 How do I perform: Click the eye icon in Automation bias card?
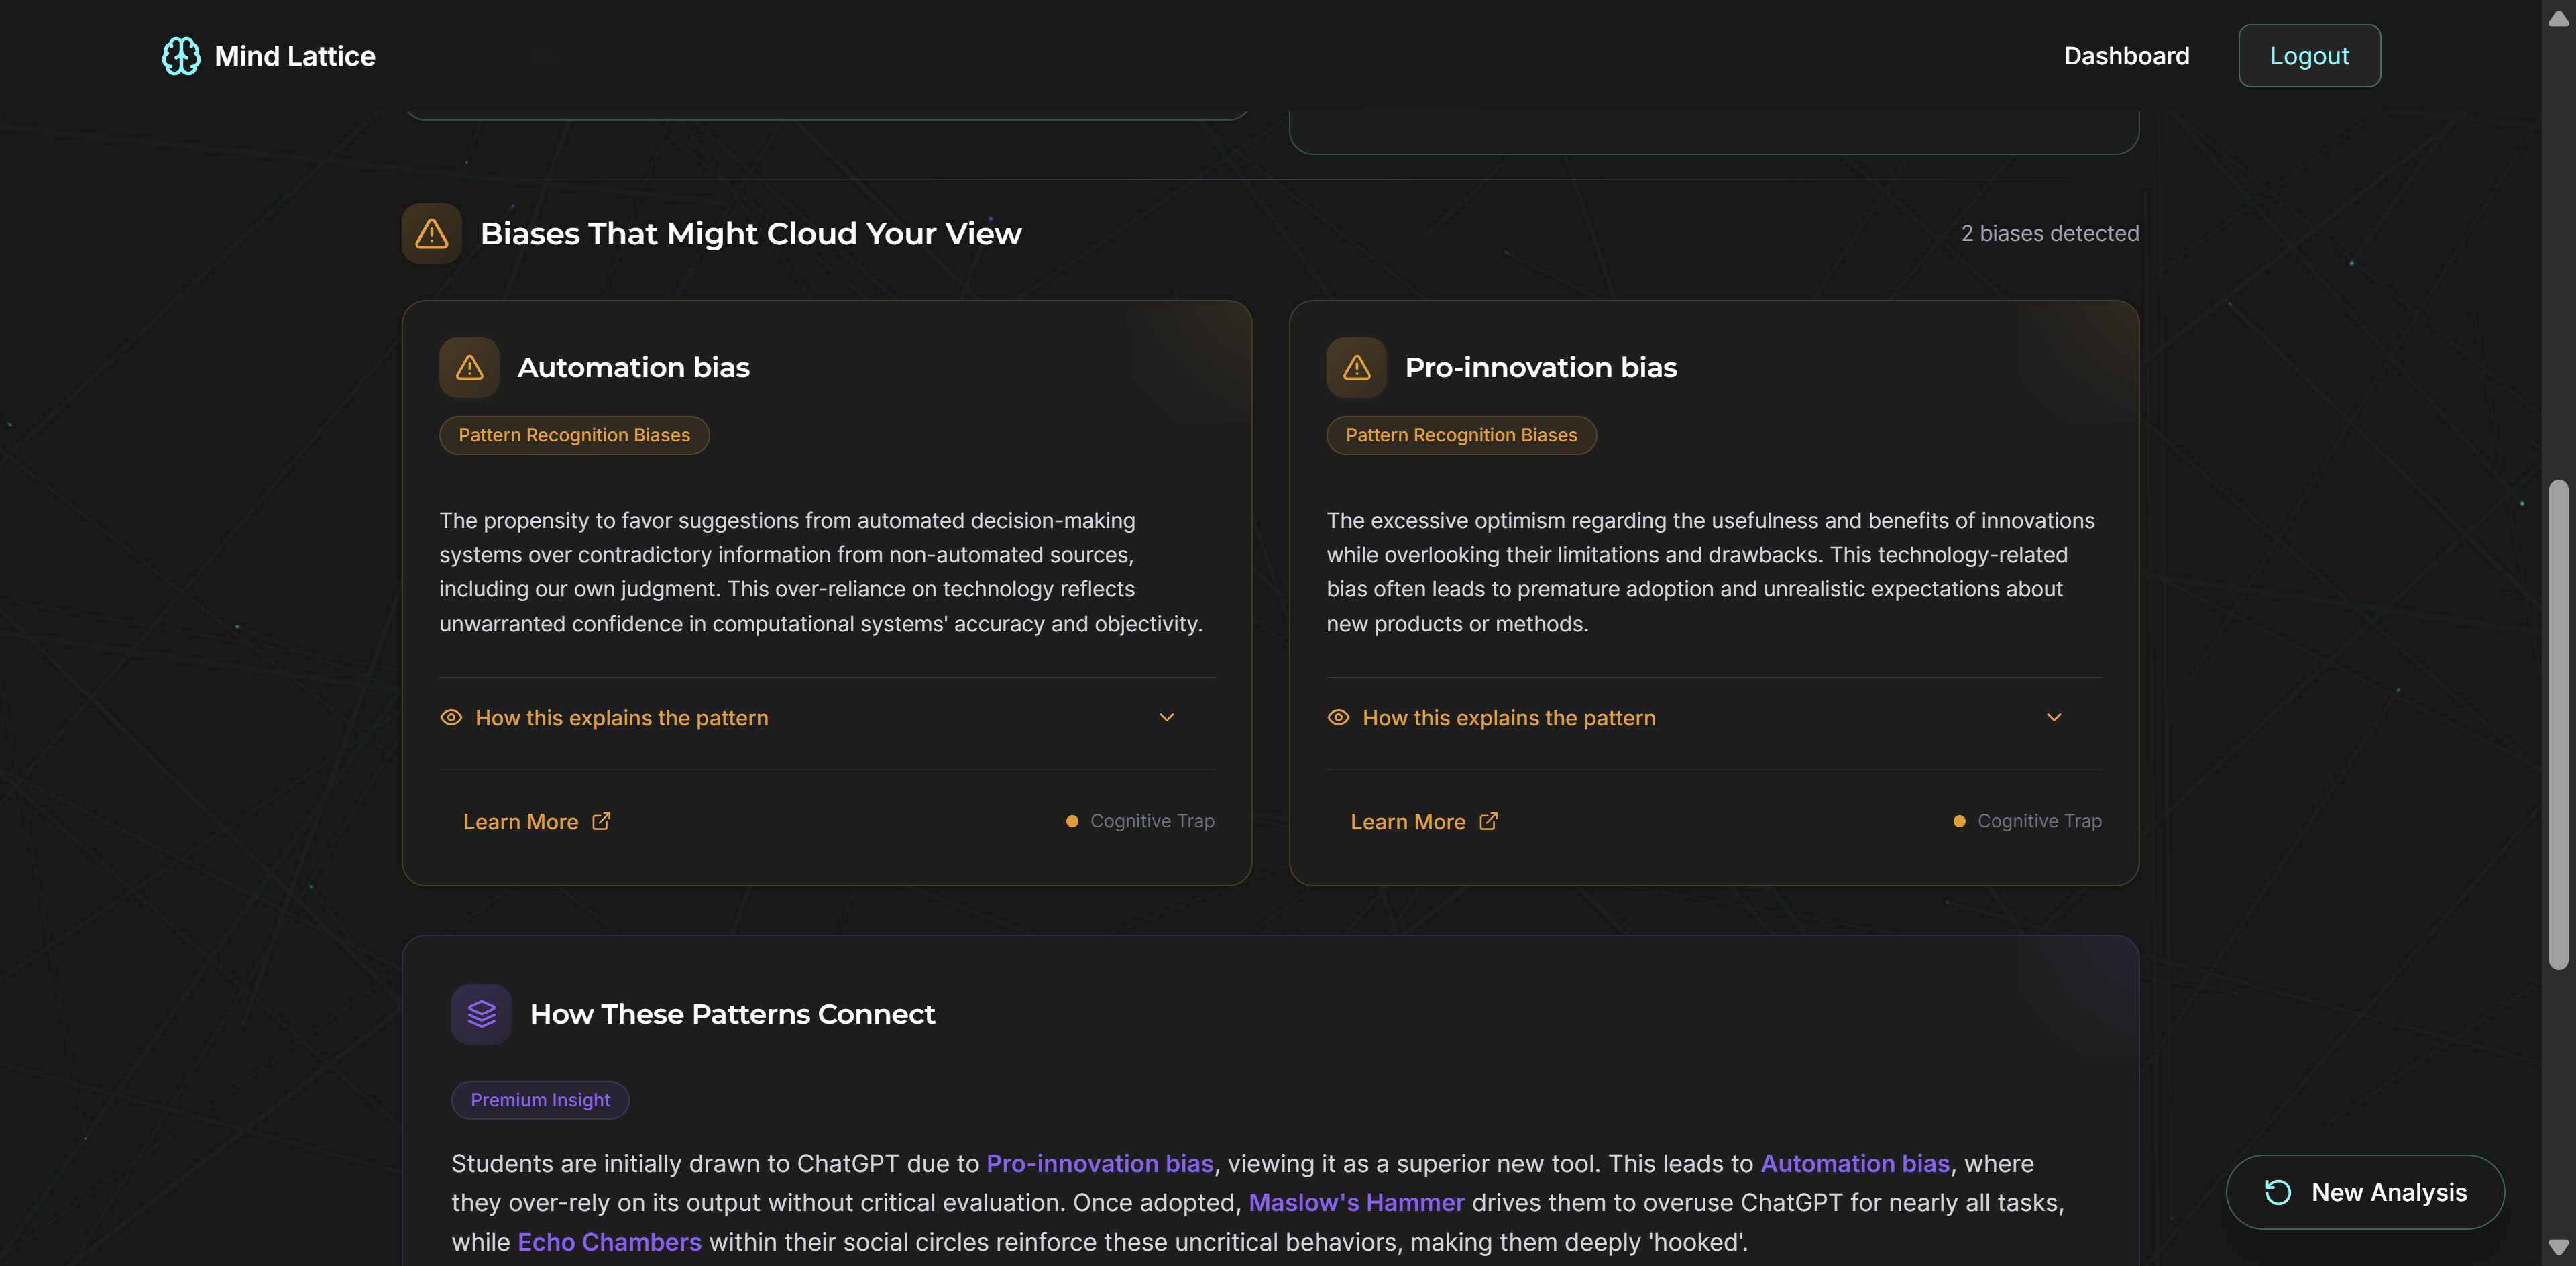[451, 717]
